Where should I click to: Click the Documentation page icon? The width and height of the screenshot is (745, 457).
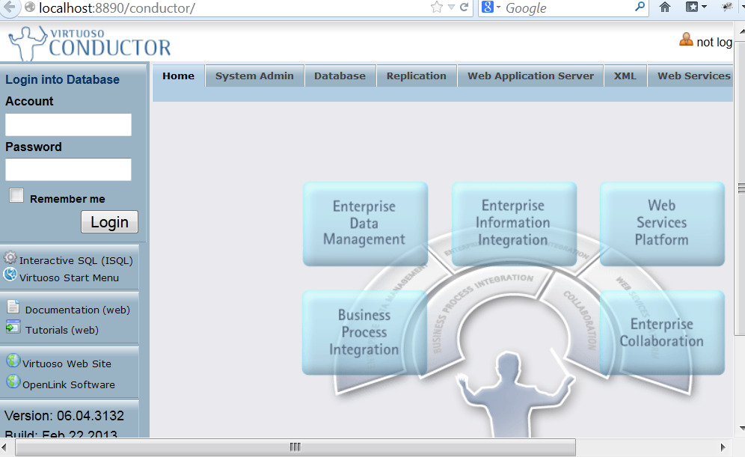coord(13,307)
